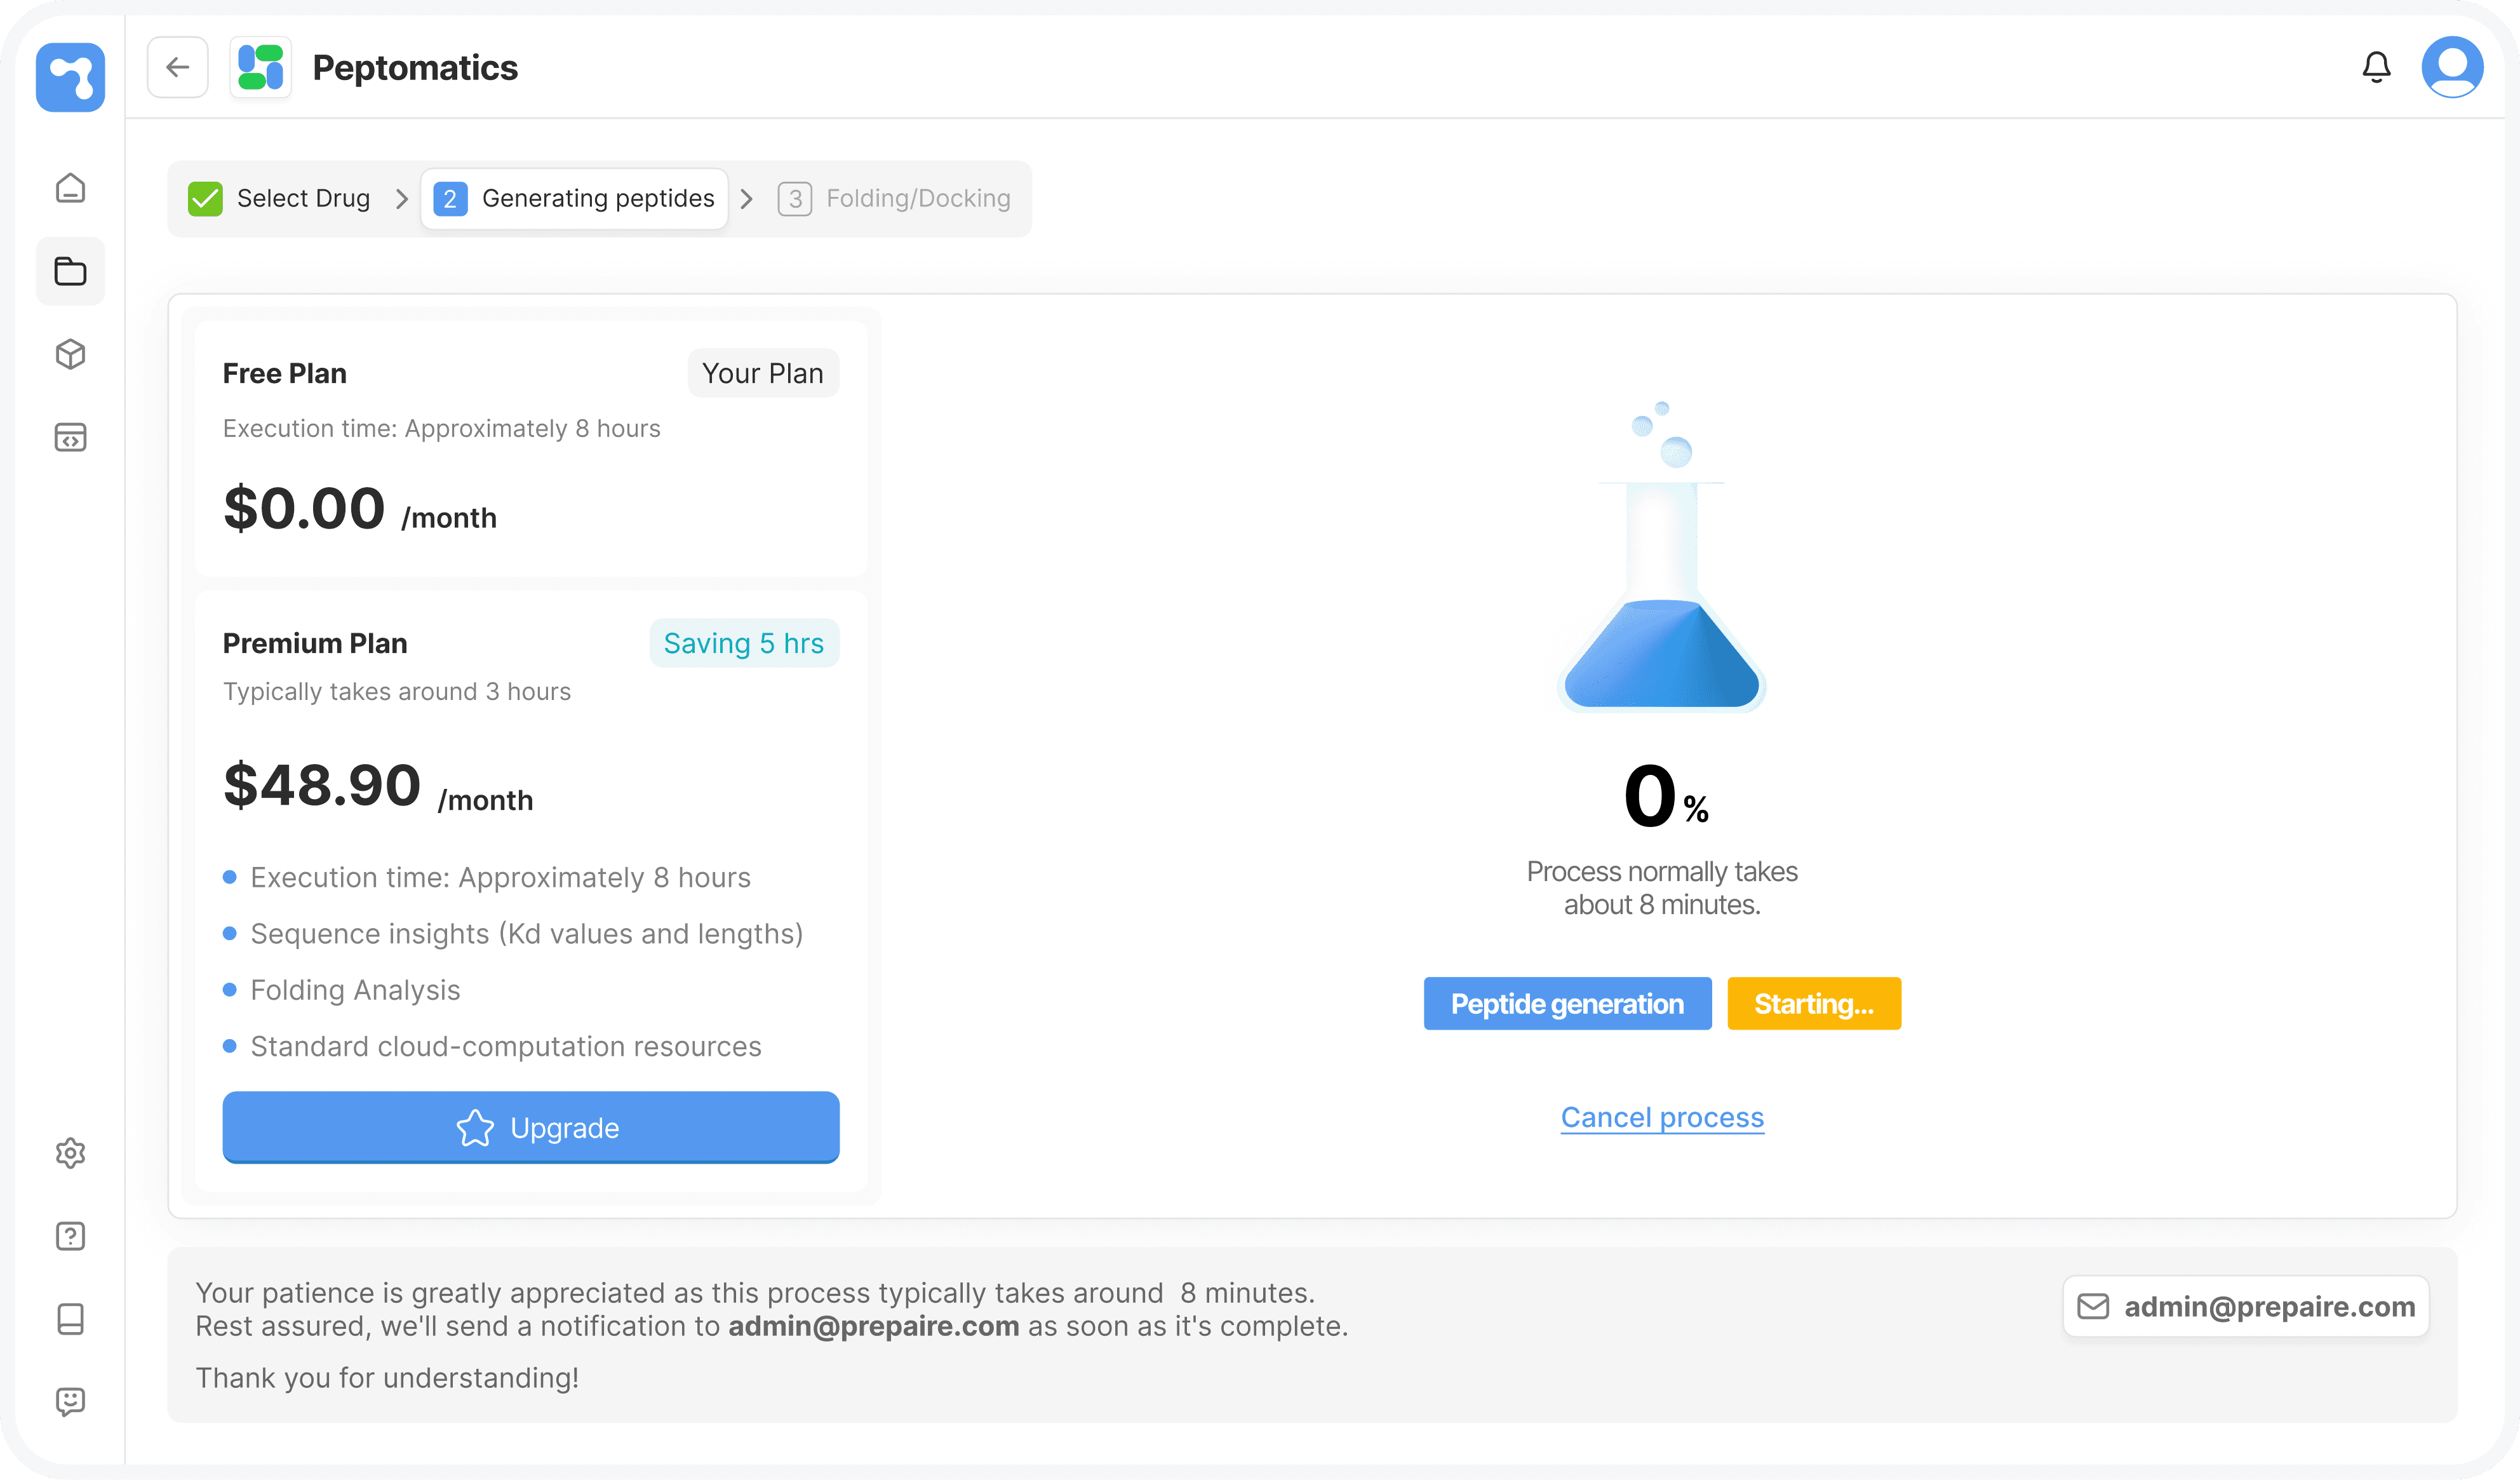Select the Generating peptides step
The height and width of the screenshot is (1480, 2520).
pos(575,199)
